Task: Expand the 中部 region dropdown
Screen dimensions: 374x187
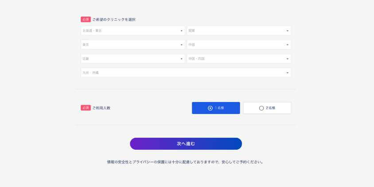Action: [x=239, y=45]
